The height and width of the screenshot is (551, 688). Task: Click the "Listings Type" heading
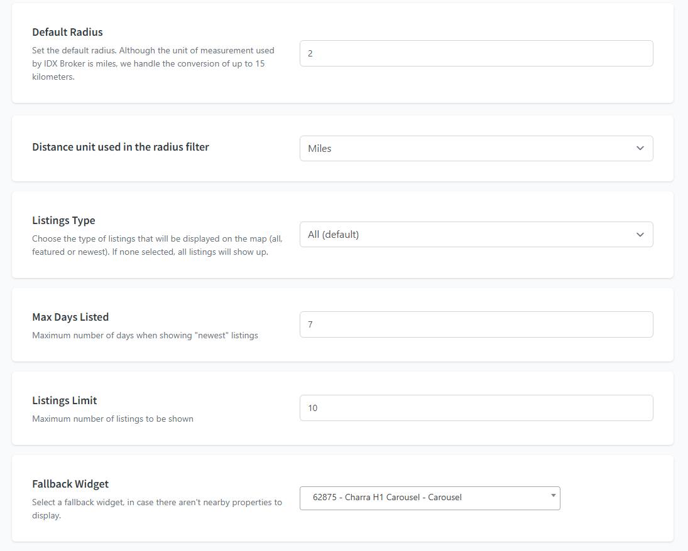coord(63,221)
